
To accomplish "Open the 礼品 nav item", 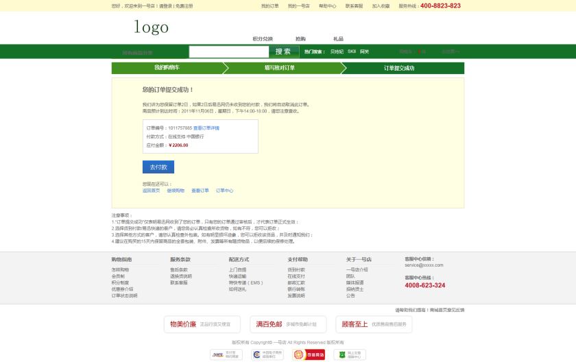I will (338, 39).
